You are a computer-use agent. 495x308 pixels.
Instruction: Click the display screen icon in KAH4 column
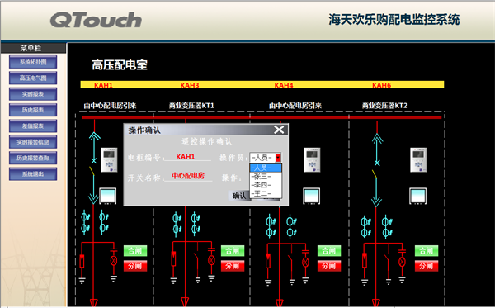(312, 196)
